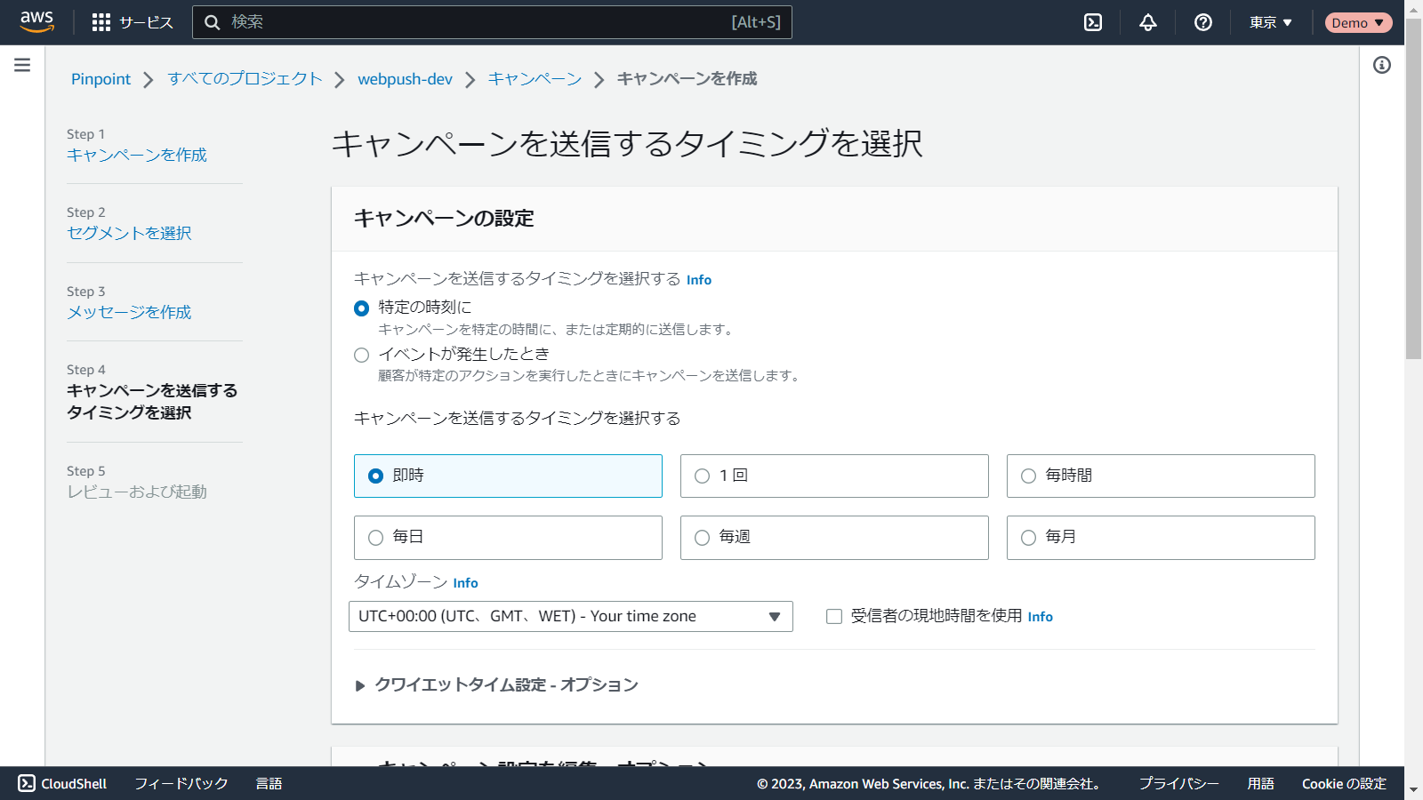Go to Step 3 メッセージを作成

coord(129,312)
